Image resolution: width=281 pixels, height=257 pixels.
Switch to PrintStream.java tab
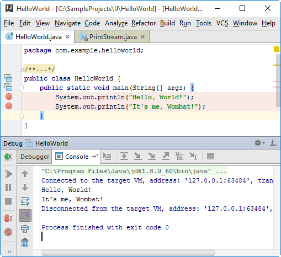(x=113, y=37)
